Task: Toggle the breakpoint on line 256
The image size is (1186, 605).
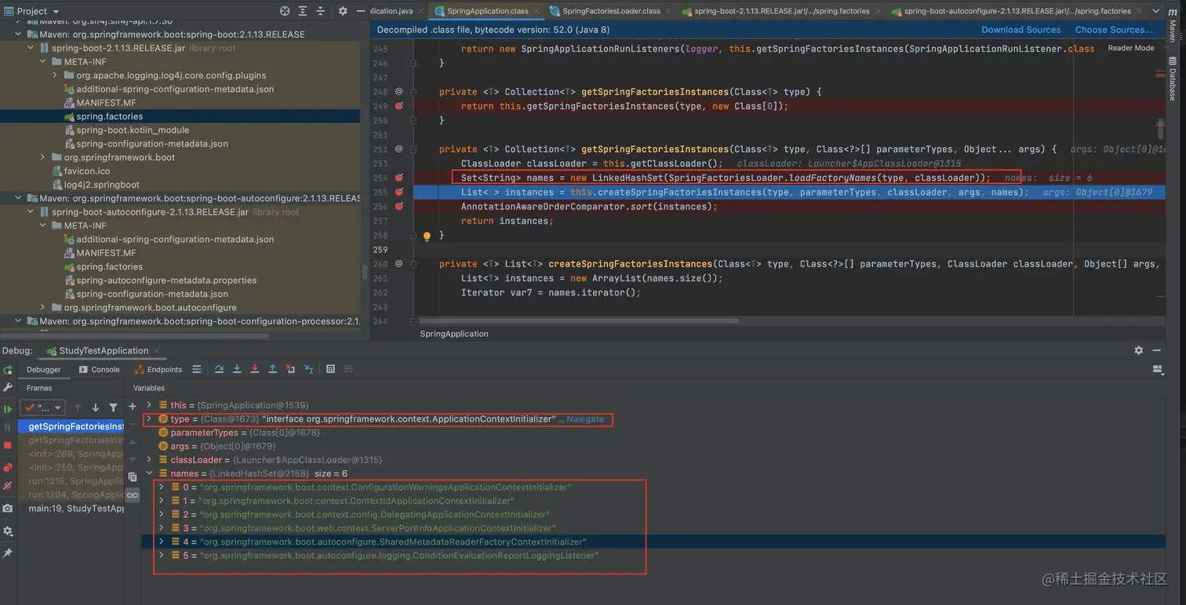Action: click(x=399, y=206)
